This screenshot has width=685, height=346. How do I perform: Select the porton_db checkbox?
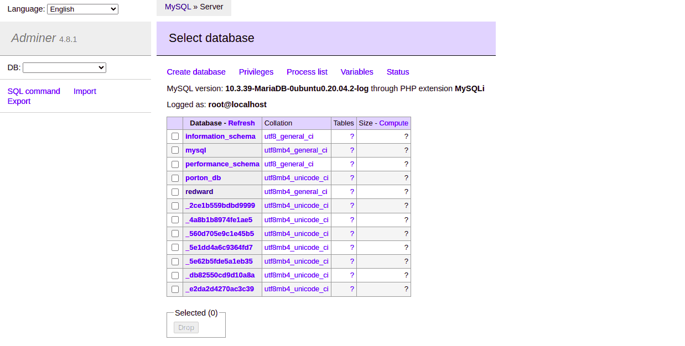click(x=175, y=178)
